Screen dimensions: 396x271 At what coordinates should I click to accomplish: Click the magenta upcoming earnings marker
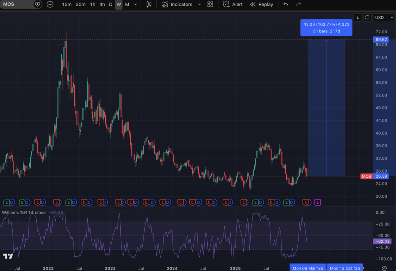pos(317,202)
